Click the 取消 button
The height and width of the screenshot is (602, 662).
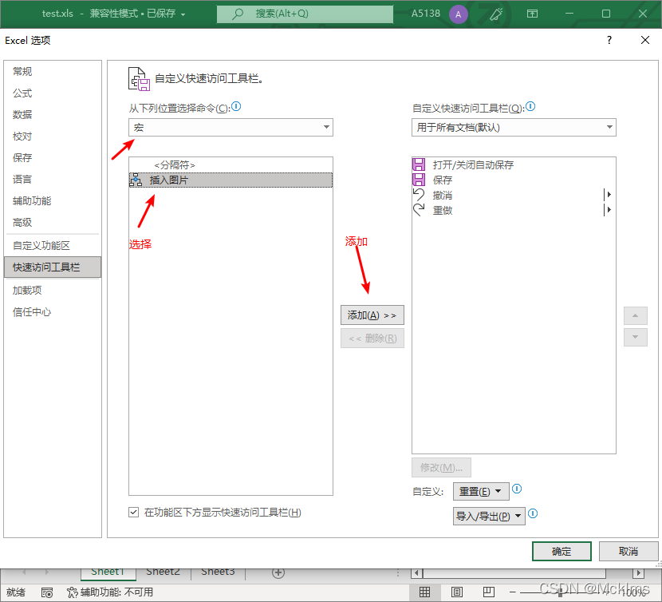[x=629, y=551]
